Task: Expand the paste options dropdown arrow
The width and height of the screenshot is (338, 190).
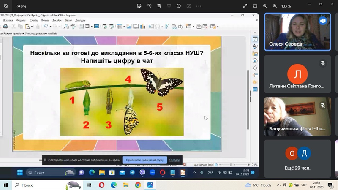Action: (x=32, y=27)
